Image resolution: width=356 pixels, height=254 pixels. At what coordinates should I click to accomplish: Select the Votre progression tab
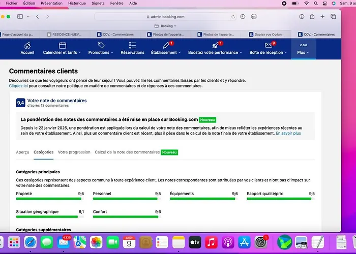(74, 152)
